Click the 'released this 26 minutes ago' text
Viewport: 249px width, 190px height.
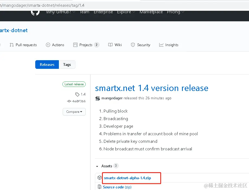tap(147, 98)
